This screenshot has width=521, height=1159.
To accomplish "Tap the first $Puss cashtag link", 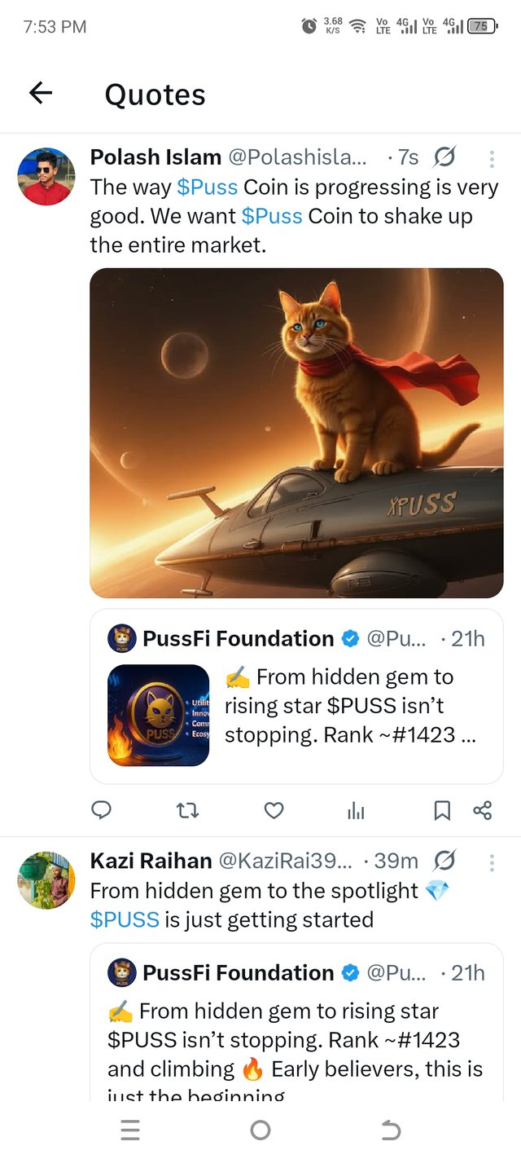I will click(x=207, y=187).
